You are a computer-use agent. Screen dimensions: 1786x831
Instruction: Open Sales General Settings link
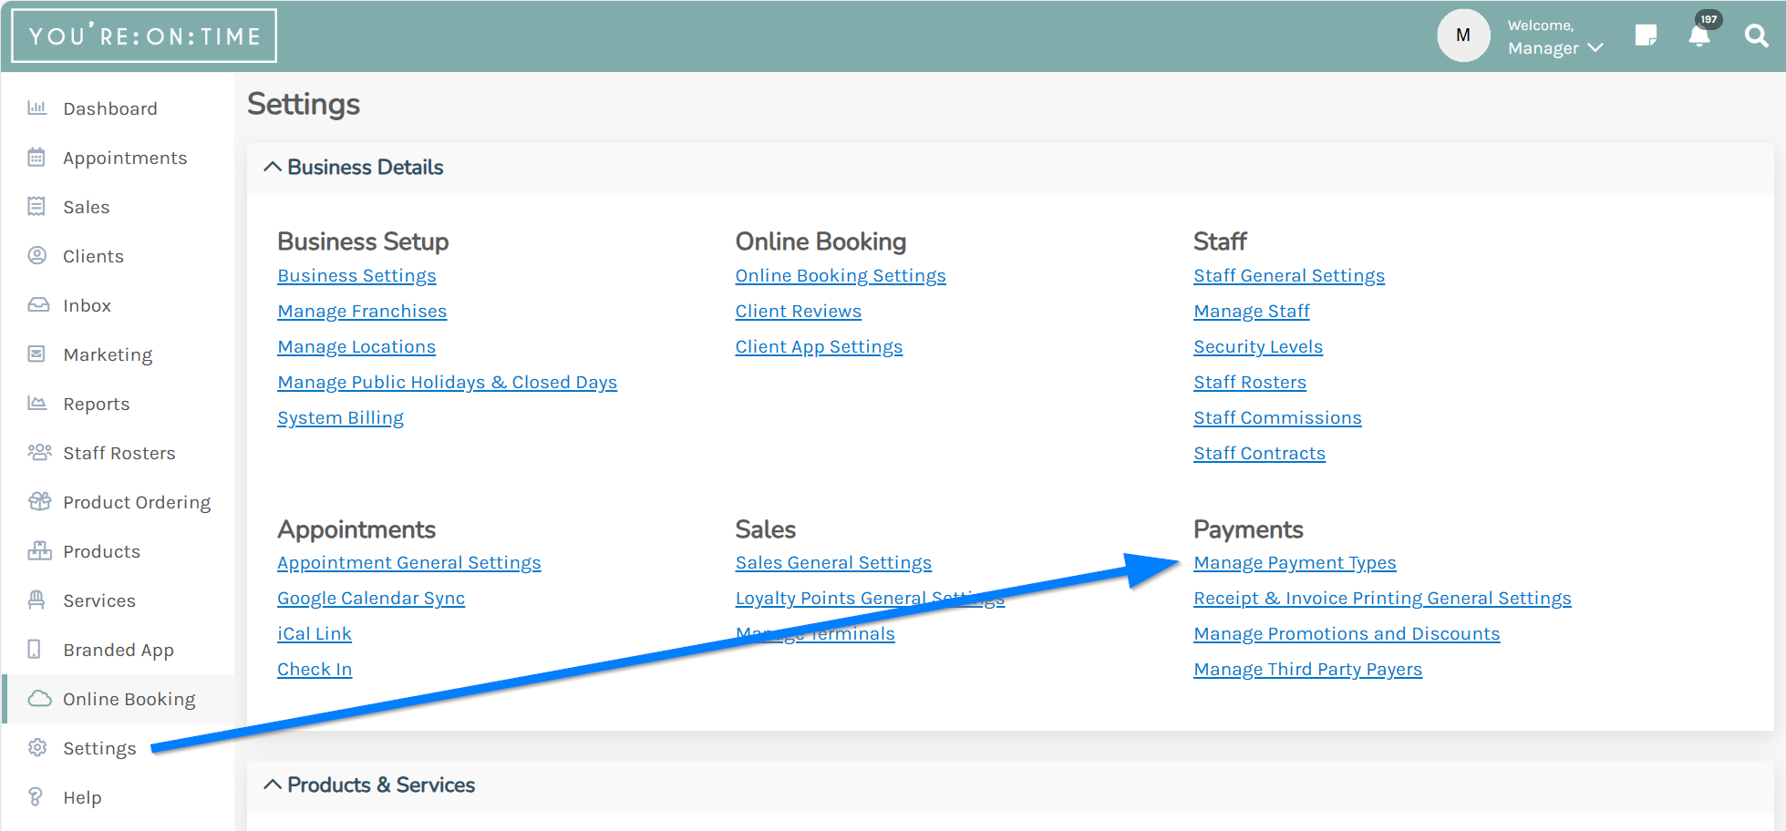833,562
